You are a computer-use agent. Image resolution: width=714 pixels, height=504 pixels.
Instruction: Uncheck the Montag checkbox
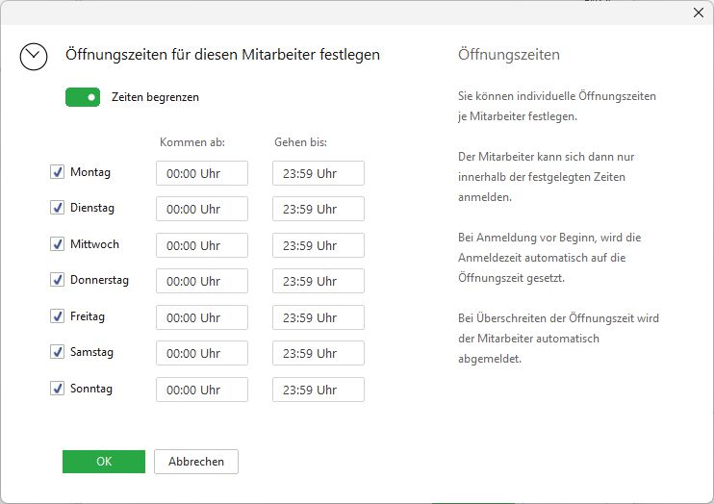pos(57,173)
